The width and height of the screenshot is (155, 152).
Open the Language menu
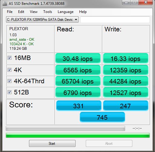point(66,12)
